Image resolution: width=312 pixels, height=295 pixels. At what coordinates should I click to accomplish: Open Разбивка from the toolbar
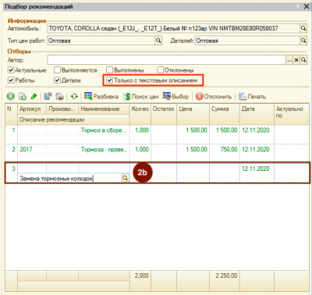click(101, 97)
